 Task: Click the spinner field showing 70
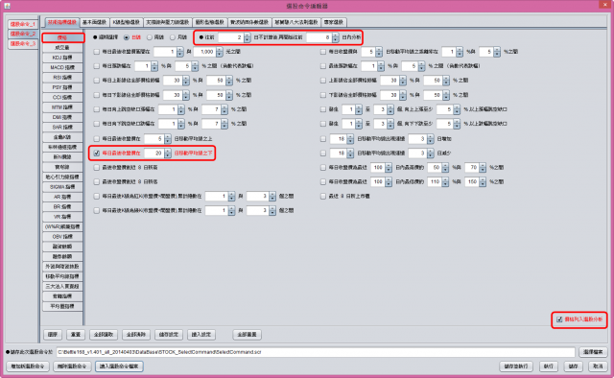(x=472, y=168)
